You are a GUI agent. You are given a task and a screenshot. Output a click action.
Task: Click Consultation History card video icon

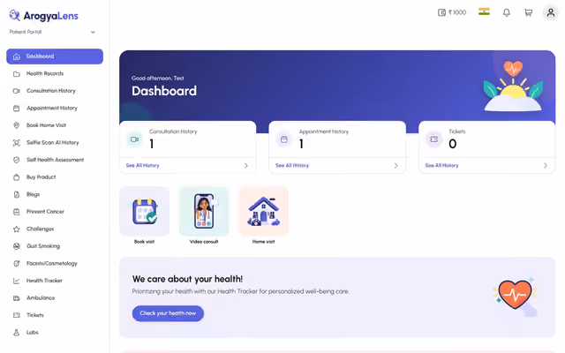(135, 139)
